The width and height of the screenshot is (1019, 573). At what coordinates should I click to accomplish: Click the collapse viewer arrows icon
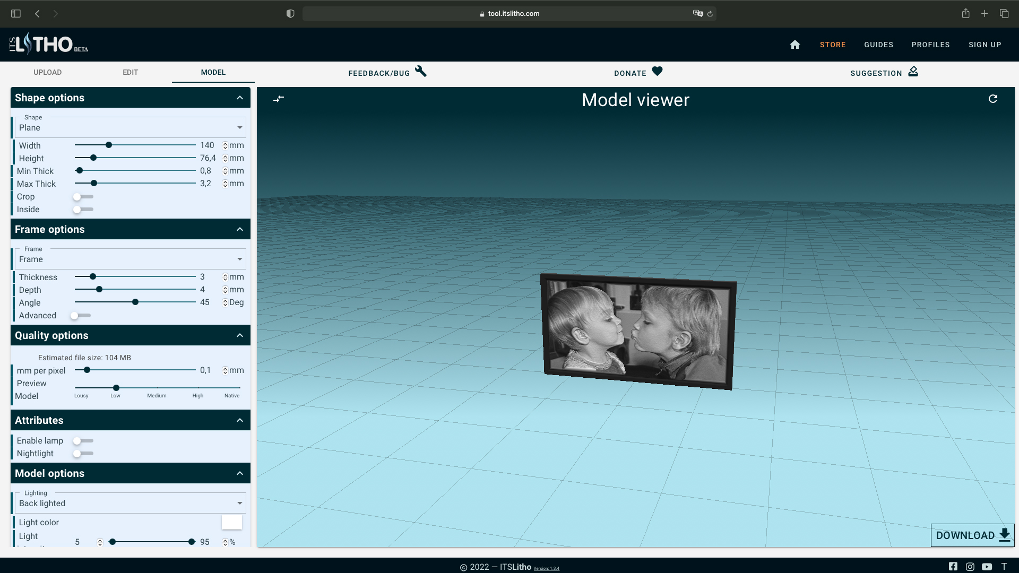279,99
